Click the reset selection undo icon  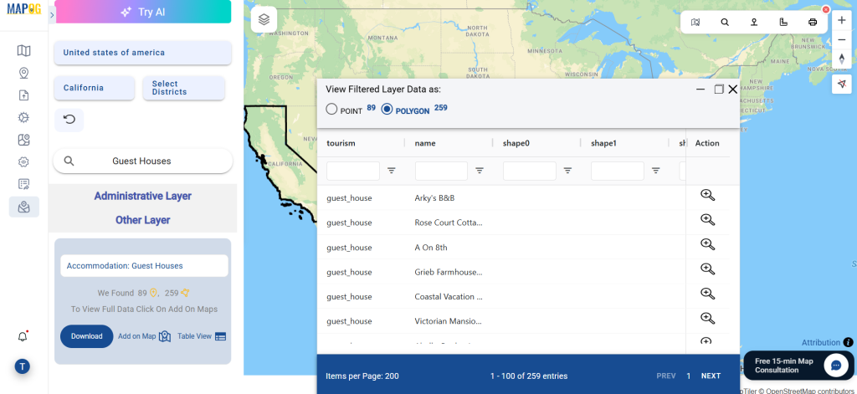point(69,120)
